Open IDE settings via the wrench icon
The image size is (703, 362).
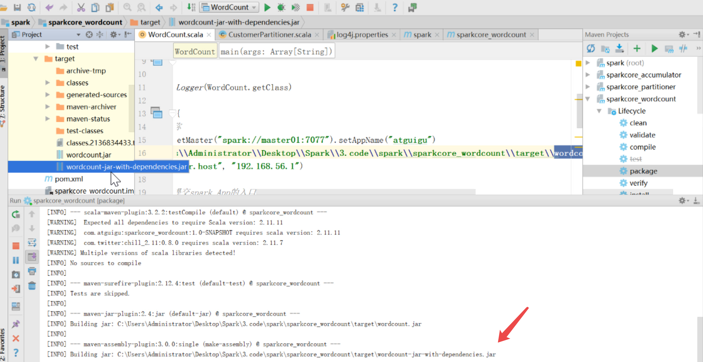click(345, 7)
